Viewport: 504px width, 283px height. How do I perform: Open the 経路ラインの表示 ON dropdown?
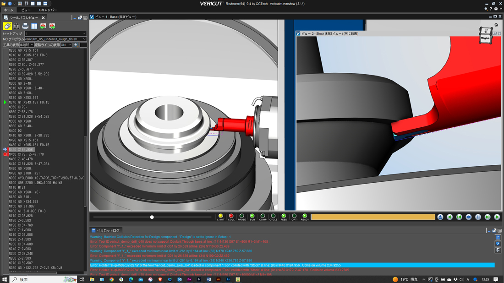pos(66,45)
